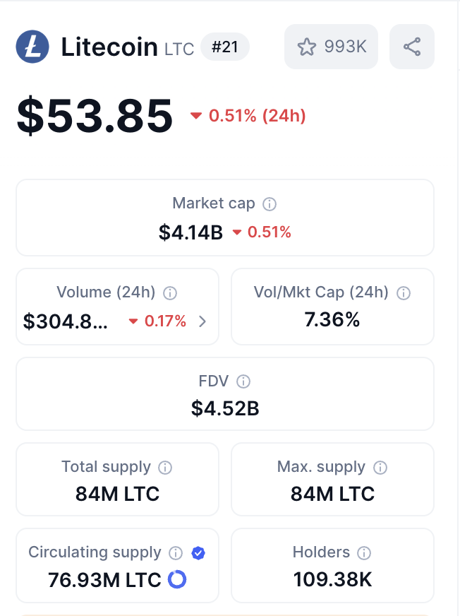This screenshot has width=460, height=616.
Task: Expand volume details via the chevron arrow
Action: click(x=203, y=321)
